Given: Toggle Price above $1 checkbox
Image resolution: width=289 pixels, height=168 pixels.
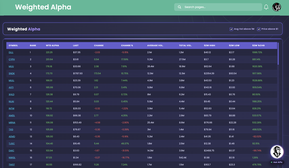Looking at the screenshot, I should coord(259,29).
